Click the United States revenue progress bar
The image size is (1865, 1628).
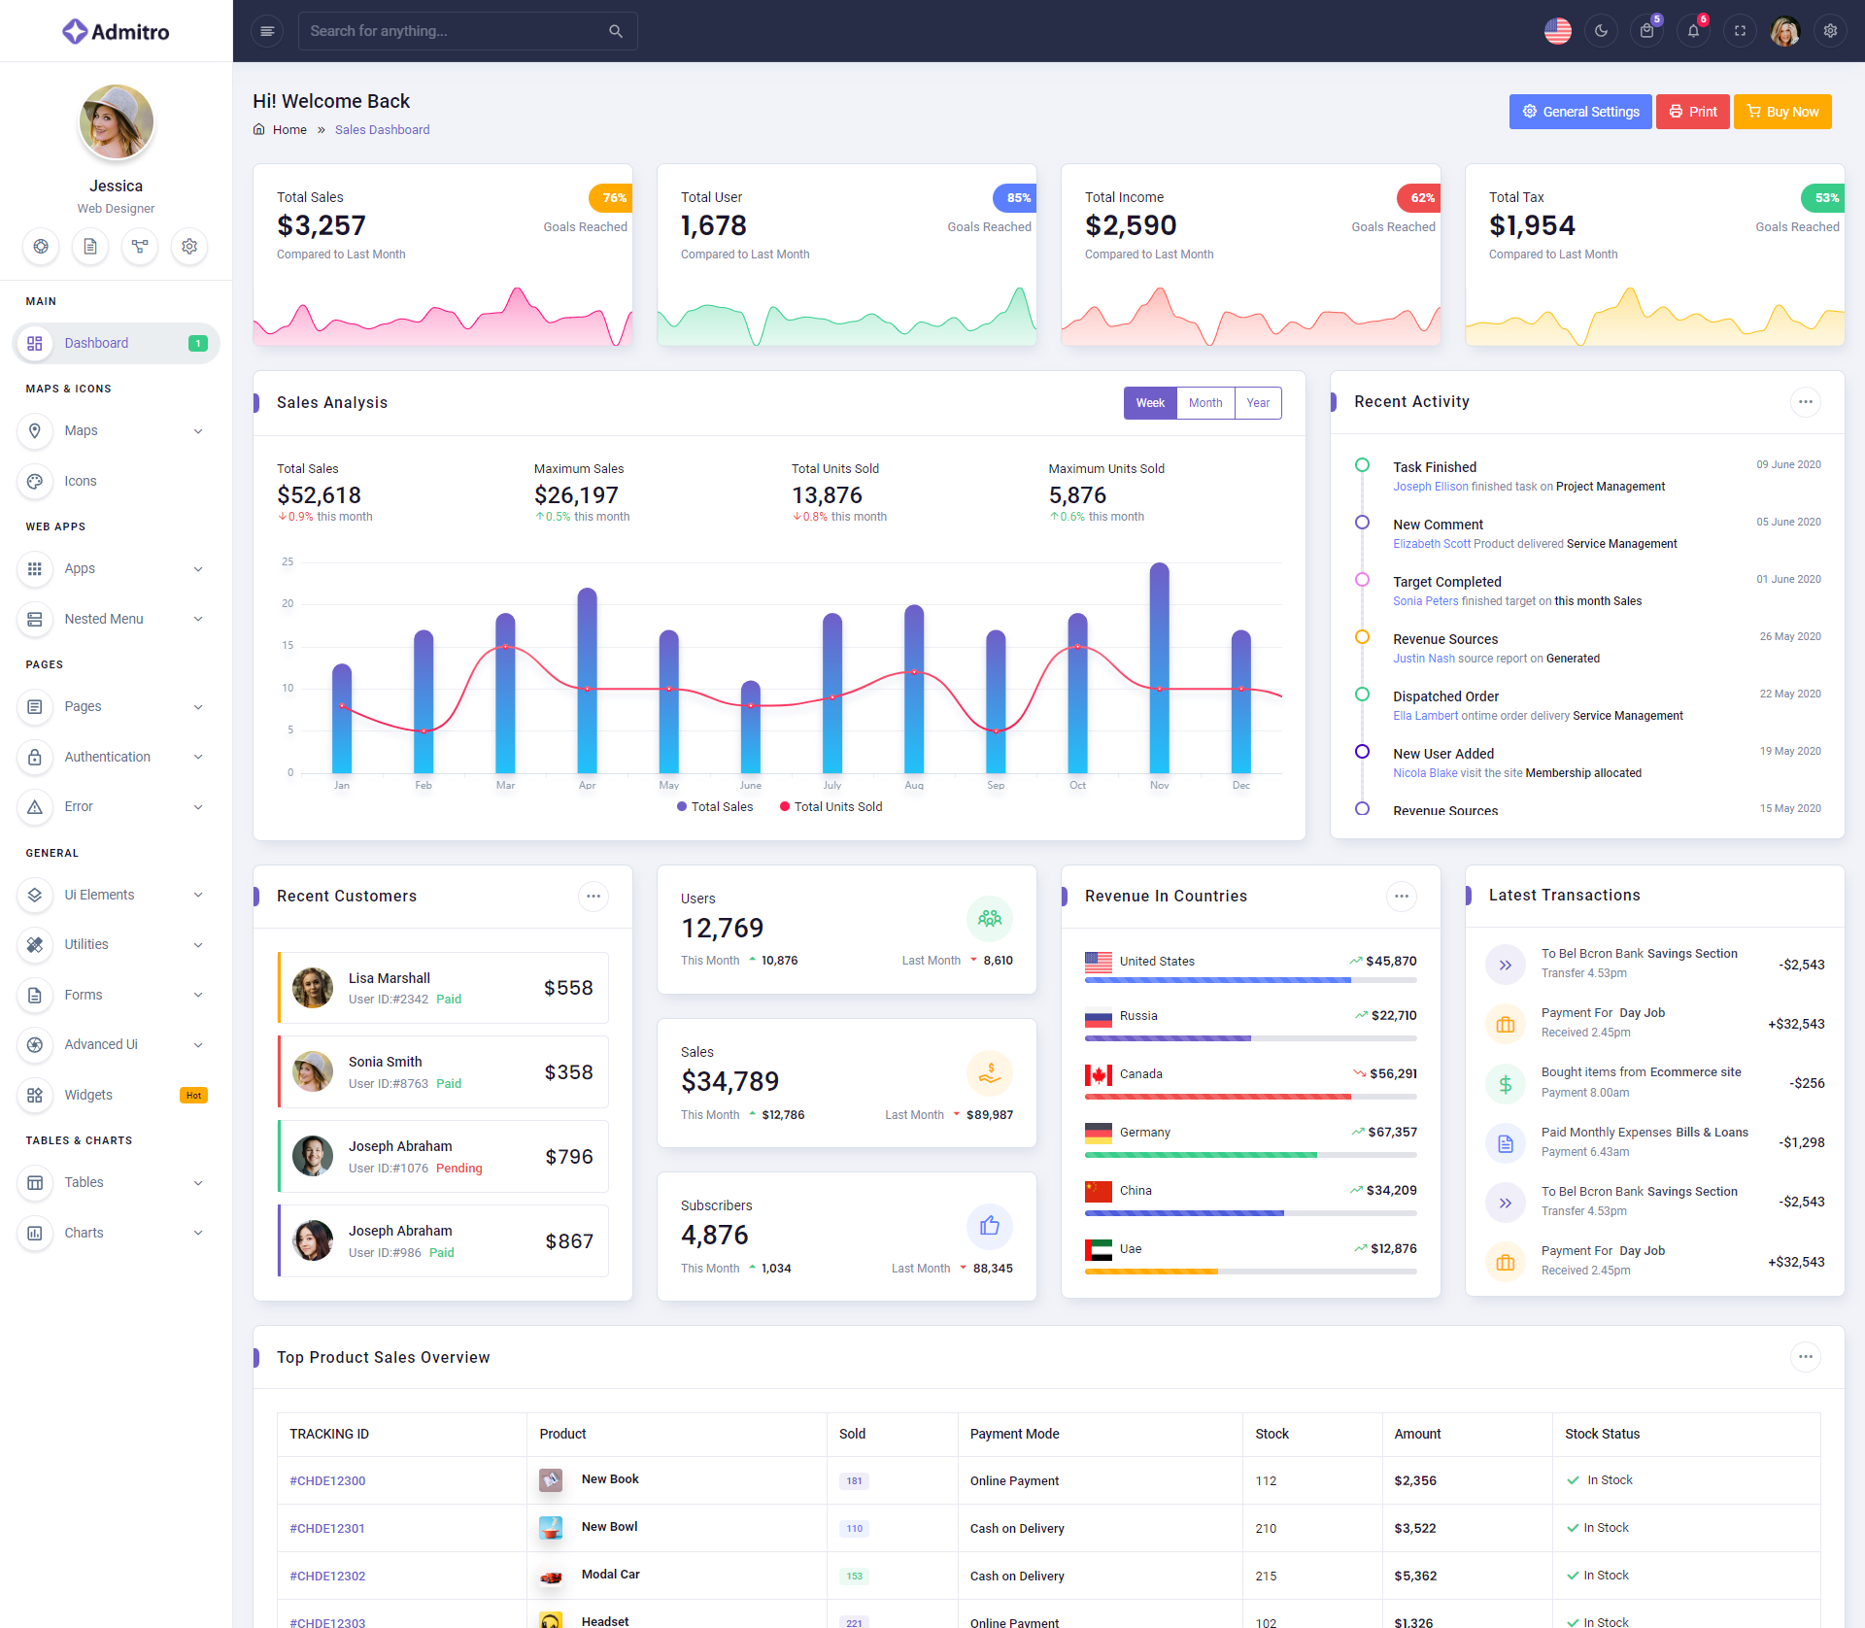click(1250, 980)
